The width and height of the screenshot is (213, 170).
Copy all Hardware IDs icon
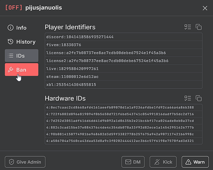coord(199,98)
